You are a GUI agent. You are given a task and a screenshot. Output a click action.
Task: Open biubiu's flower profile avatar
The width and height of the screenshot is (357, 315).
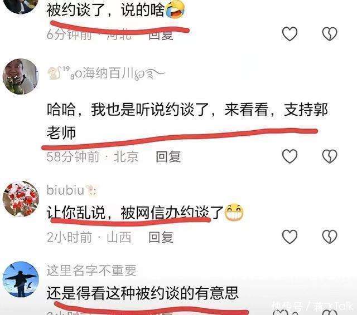(21, 199)
